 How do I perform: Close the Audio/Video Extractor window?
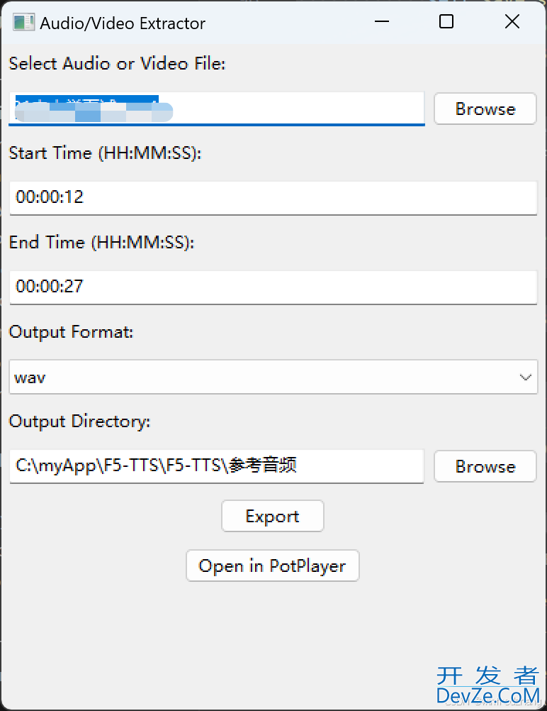[x=512, y=22]
